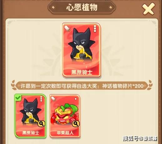This screenshot has width=162, height=144.
Task: Click the 黑蔗骑士 name label on large card
Action: coord(82,72)
